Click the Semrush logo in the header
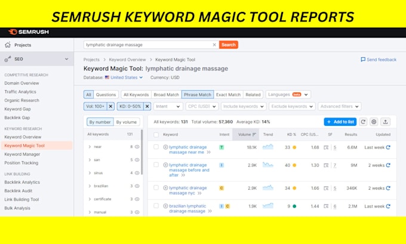This screenshot has height=244, width=406. tap(29, 32)
